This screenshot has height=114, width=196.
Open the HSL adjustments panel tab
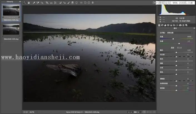point(168,25)
